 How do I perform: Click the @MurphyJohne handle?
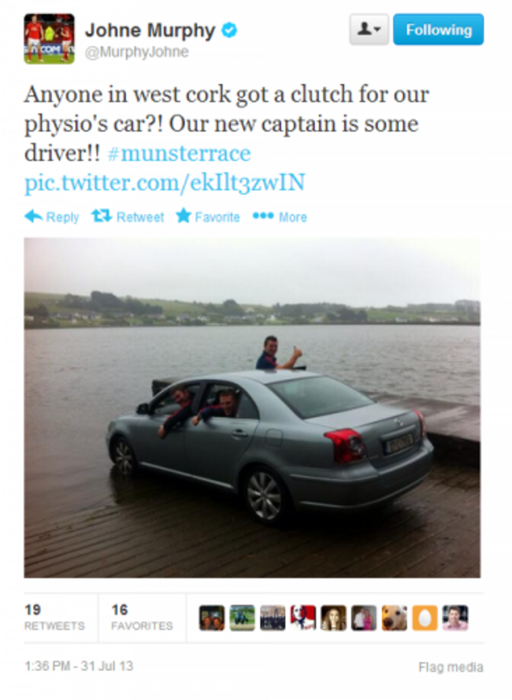click(137, 52)
